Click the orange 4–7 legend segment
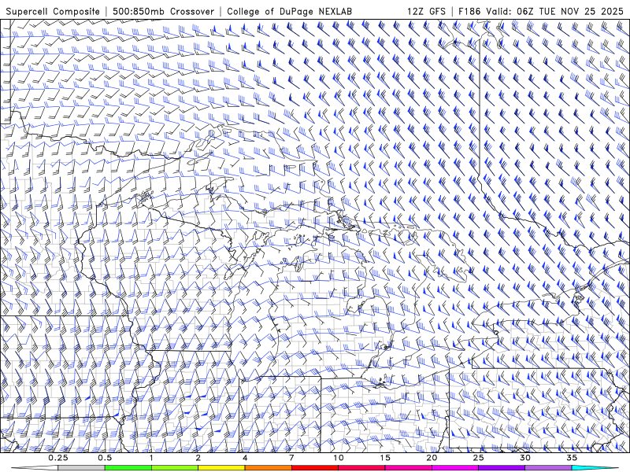 (x=268, y=468)
